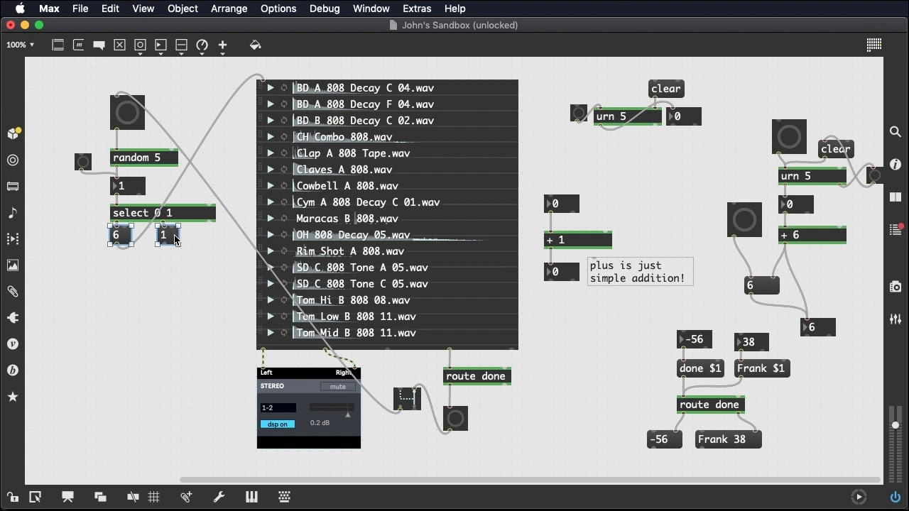Toggle loop for Cowbell A 808.wav
The height and width of the screenshot is (511, 909).
(284, 186)
